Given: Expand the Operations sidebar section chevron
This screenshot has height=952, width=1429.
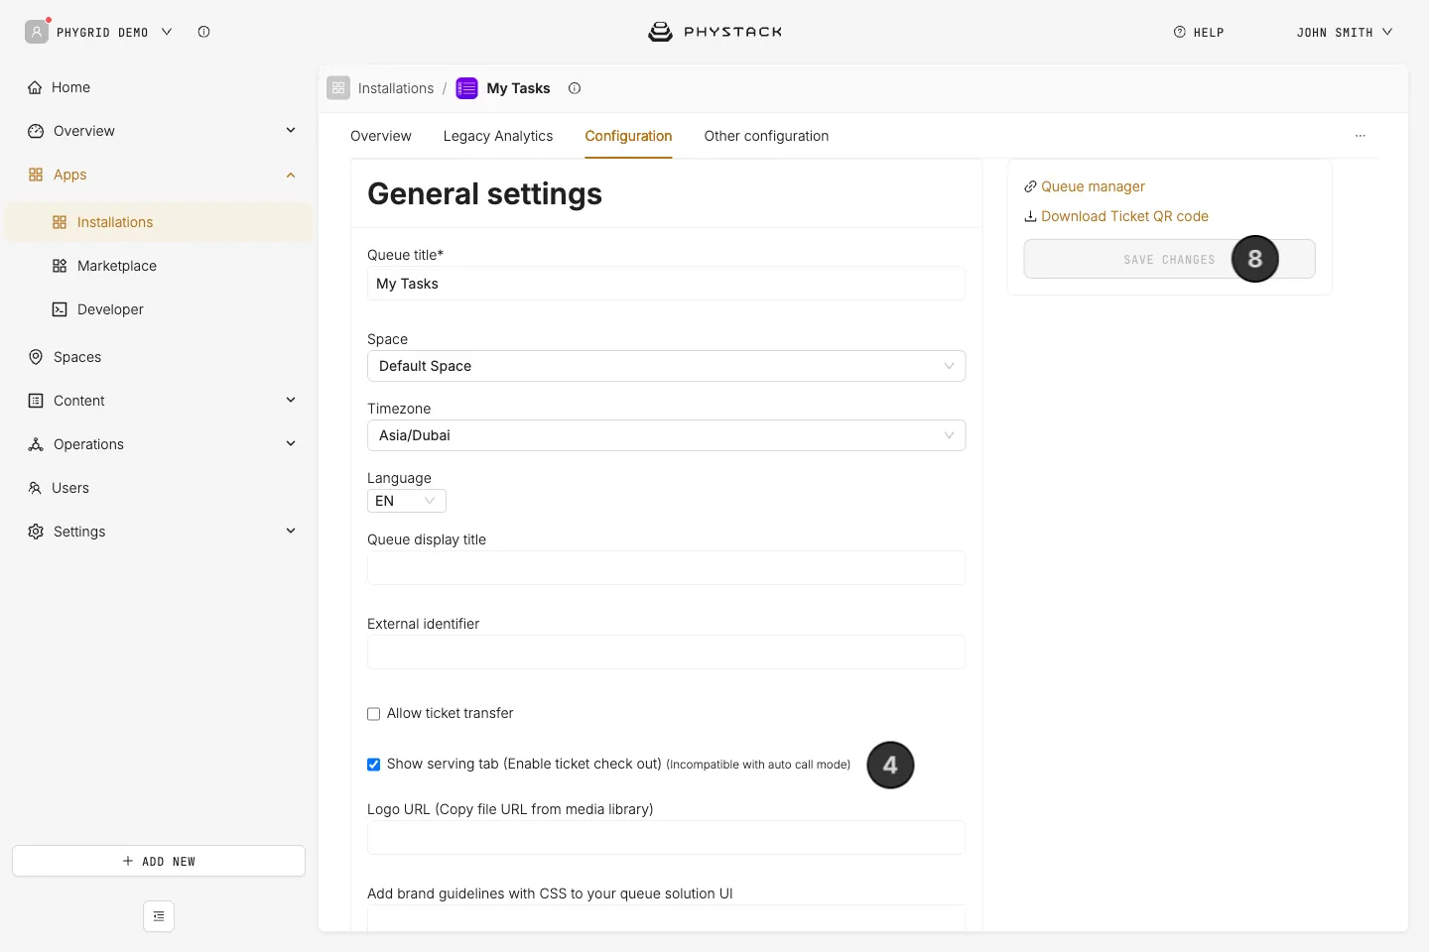Looking at the screenshot, I should [291, 444].
